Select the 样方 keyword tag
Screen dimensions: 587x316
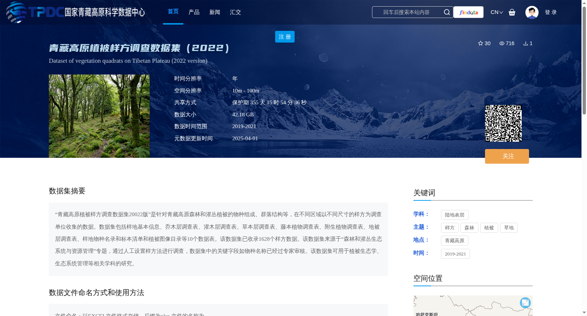(x=450, y=228)
